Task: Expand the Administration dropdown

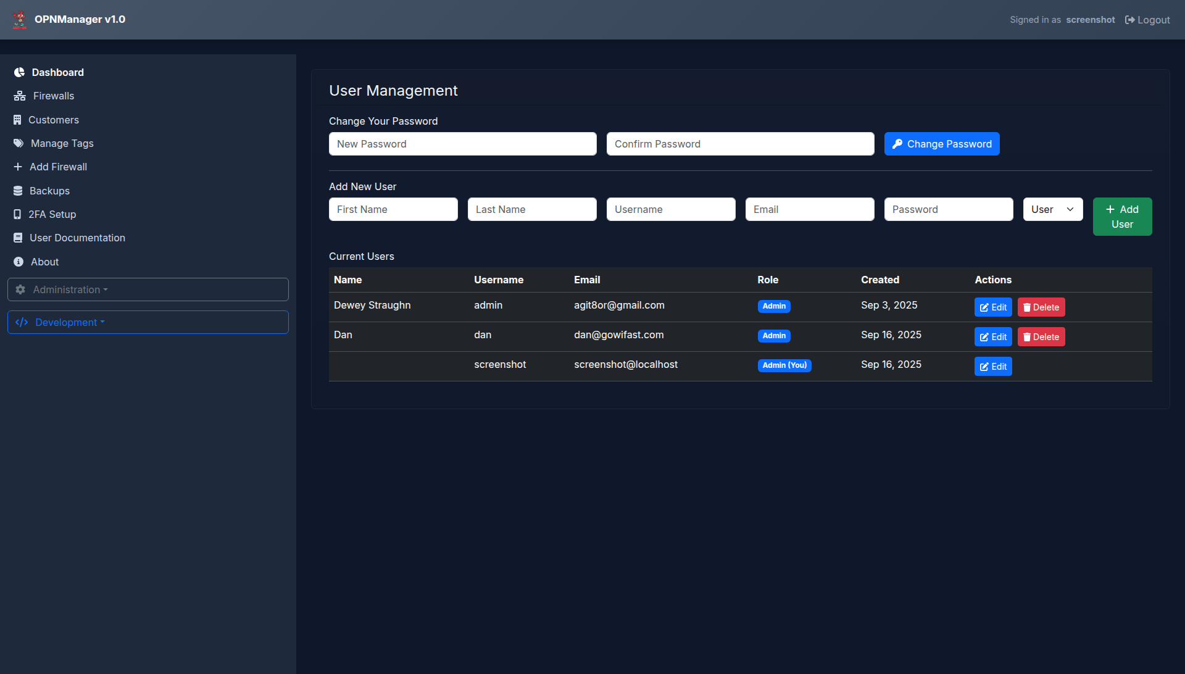Action: tap(148, 289)
